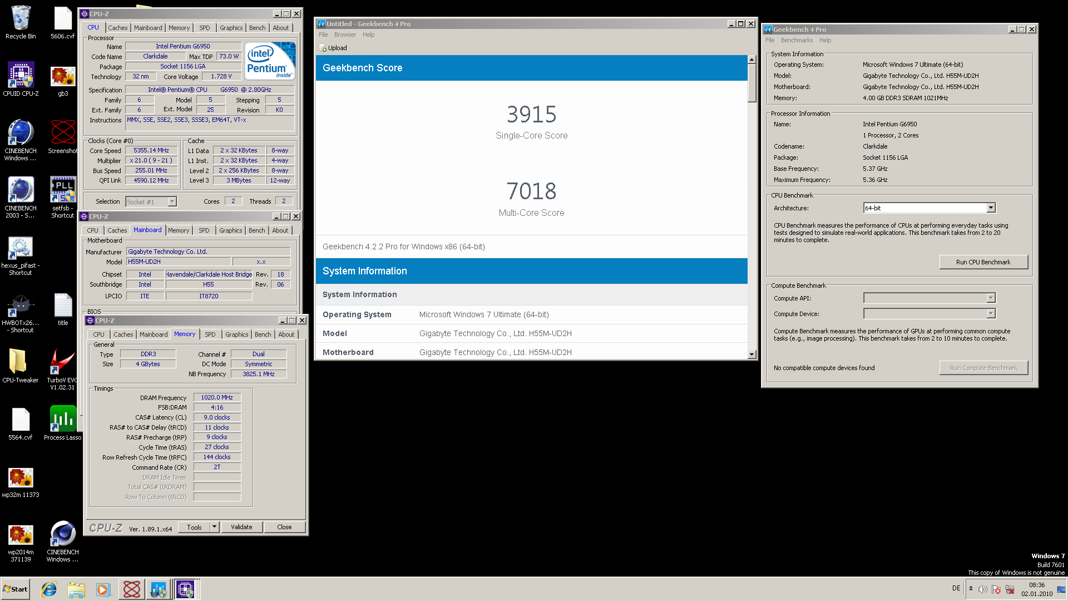Switch to CPU-Z taskbar icon
1068x601 pixels.
[185, 589]
